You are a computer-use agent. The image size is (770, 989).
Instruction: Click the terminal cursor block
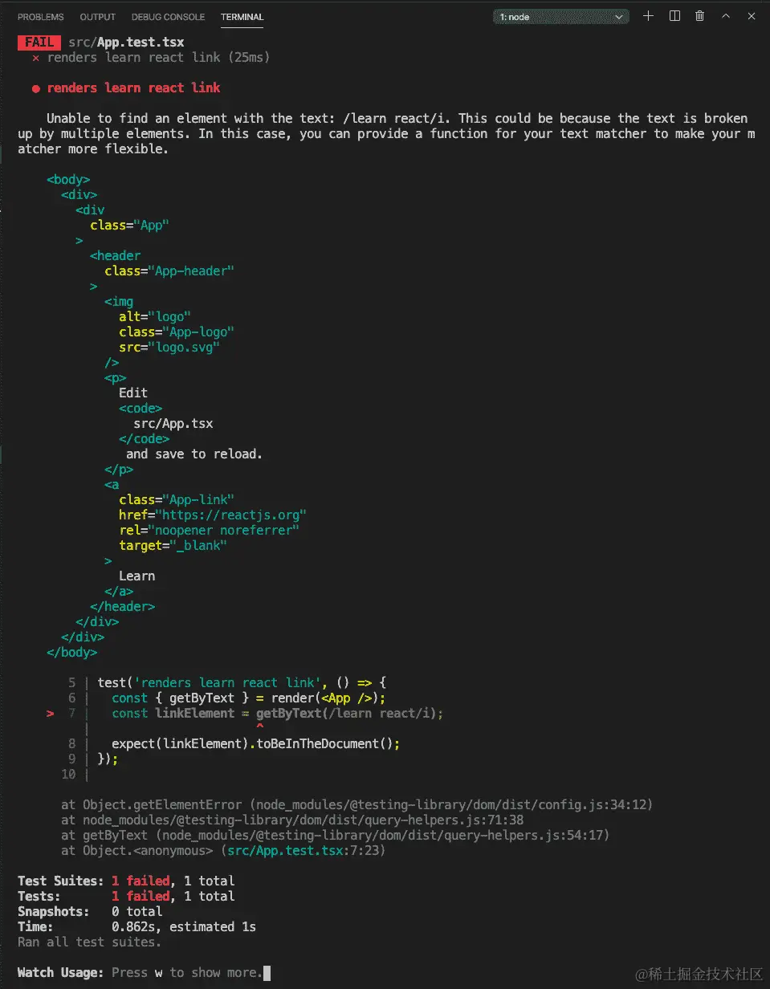[267, 972]
